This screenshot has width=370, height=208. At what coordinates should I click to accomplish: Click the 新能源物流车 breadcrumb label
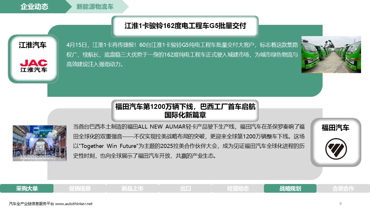click(x=95, y=7)
